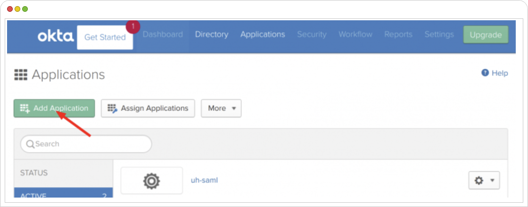Open the Workflow menu
The height and width of the screenshot is (207, 528).
click(355, 34)
